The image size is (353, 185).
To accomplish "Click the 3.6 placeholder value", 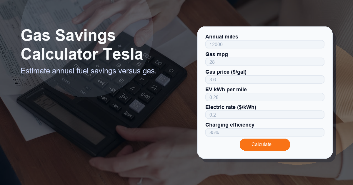I will [213, 79].
